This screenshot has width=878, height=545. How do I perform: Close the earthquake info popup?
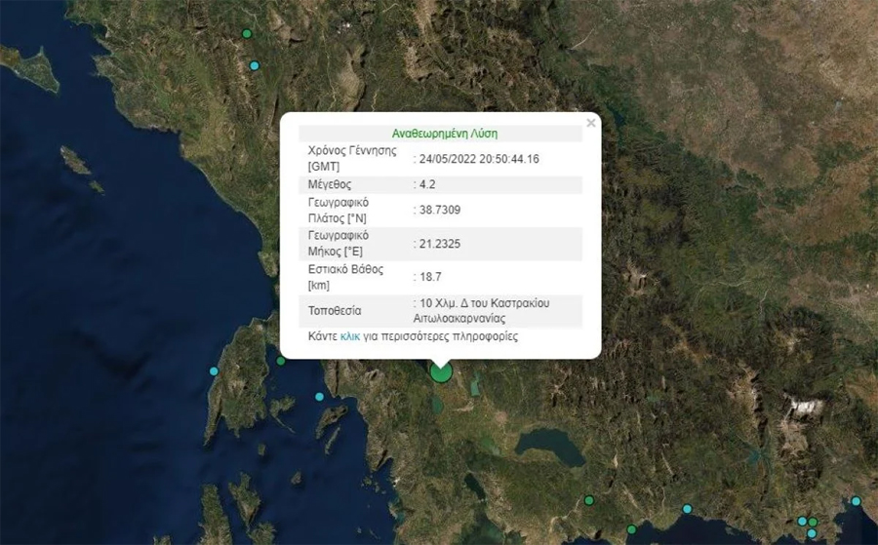click(590, 123)
